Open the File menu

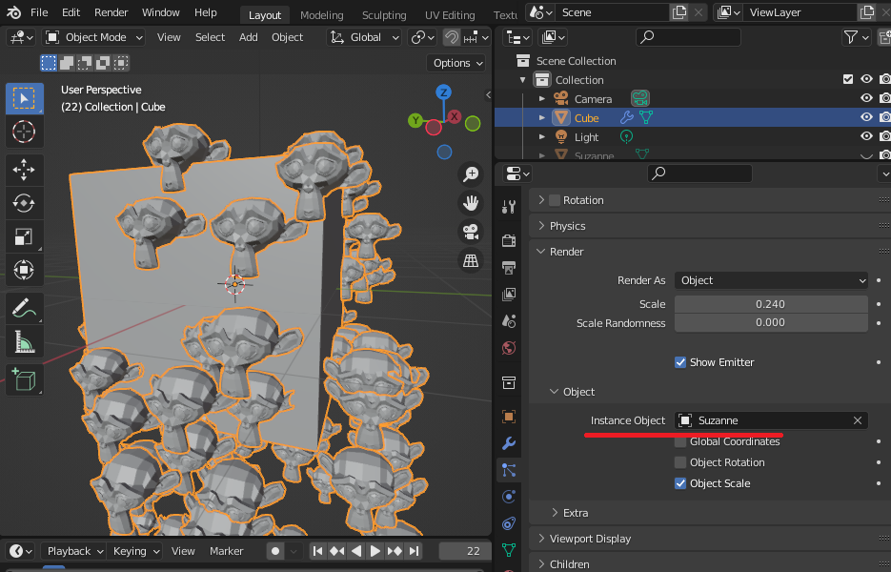coord(39,12)
